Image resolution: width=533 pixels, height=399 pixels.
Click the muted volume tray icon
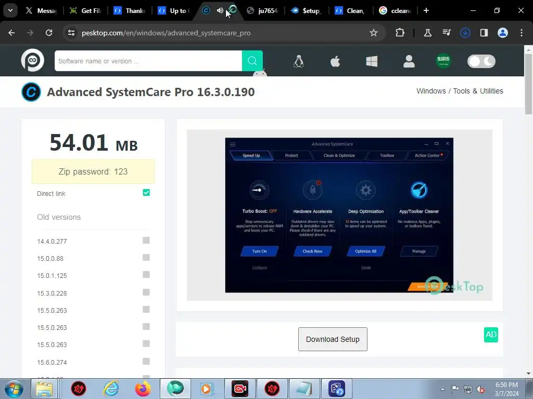[480, 389]
